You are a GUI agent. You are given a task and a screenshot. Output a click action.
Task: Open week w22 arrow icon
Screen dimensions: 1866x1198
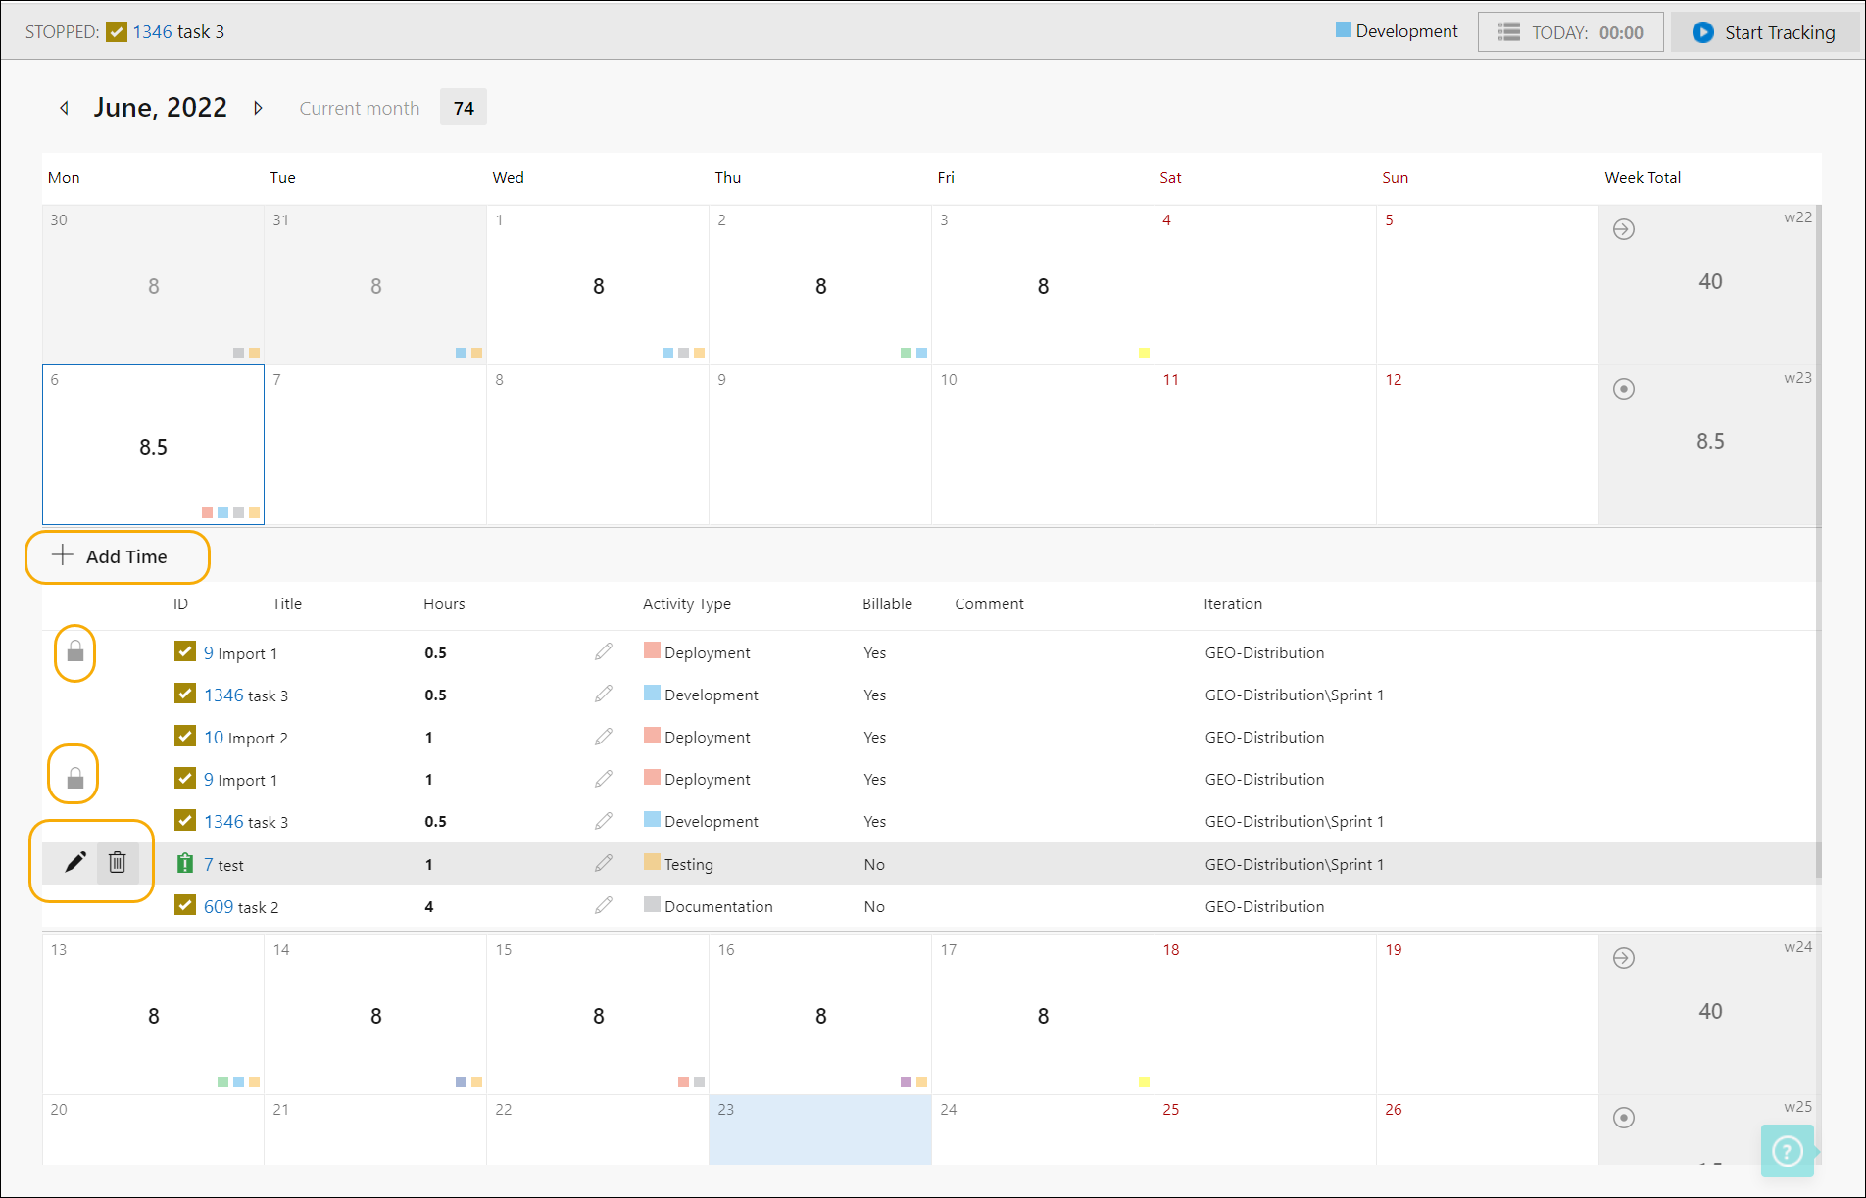point(1624,229)
